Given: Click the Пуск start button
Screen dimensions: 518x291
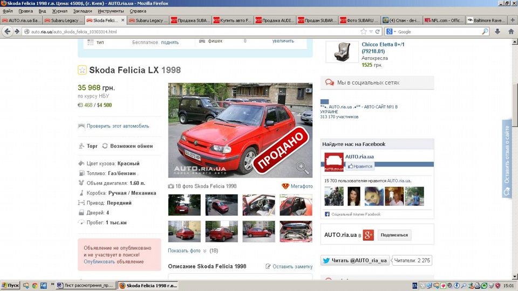Looking at the screenshot, I should pyautogui.click(x=10, y=286).
